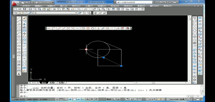Image resolution: width=215 pixels, height=102 pixels.
Task: Toggle Object Snap Tracking in status bar
Action: pos(79,99)
